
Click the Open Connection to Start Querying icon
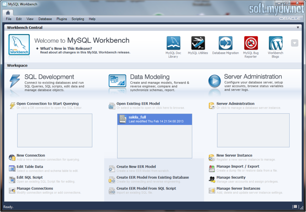tap(12, 106)
